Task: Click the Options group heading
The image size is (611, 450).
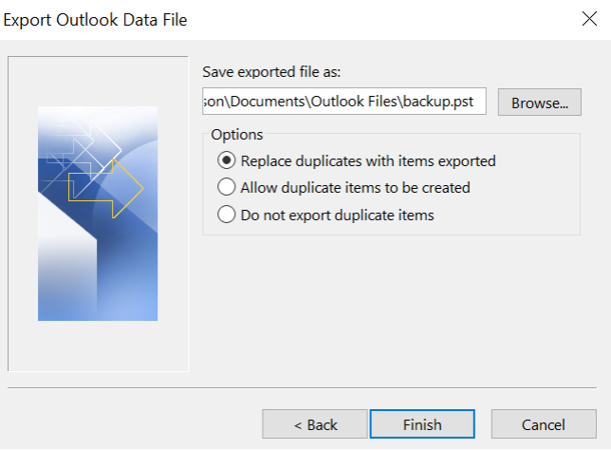Action: [x=237, y=134]
